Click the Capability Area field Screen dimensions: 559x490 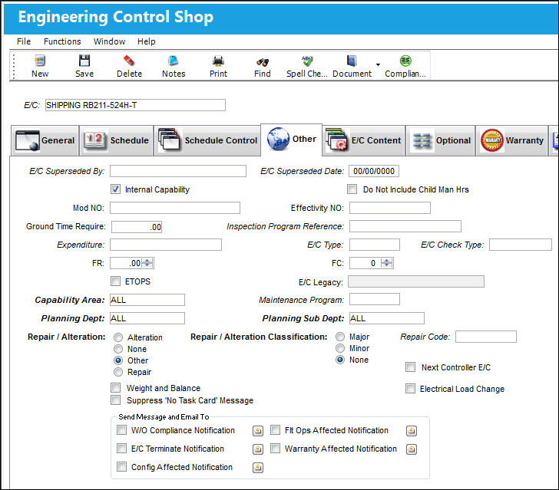pyautogui.click(x=147, y=300)
